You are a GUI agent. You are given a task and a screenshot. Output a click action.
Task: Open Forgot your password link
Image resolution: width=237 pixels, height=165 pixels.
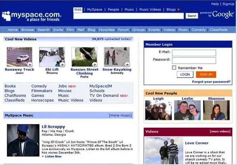click(x=211, y=82)
